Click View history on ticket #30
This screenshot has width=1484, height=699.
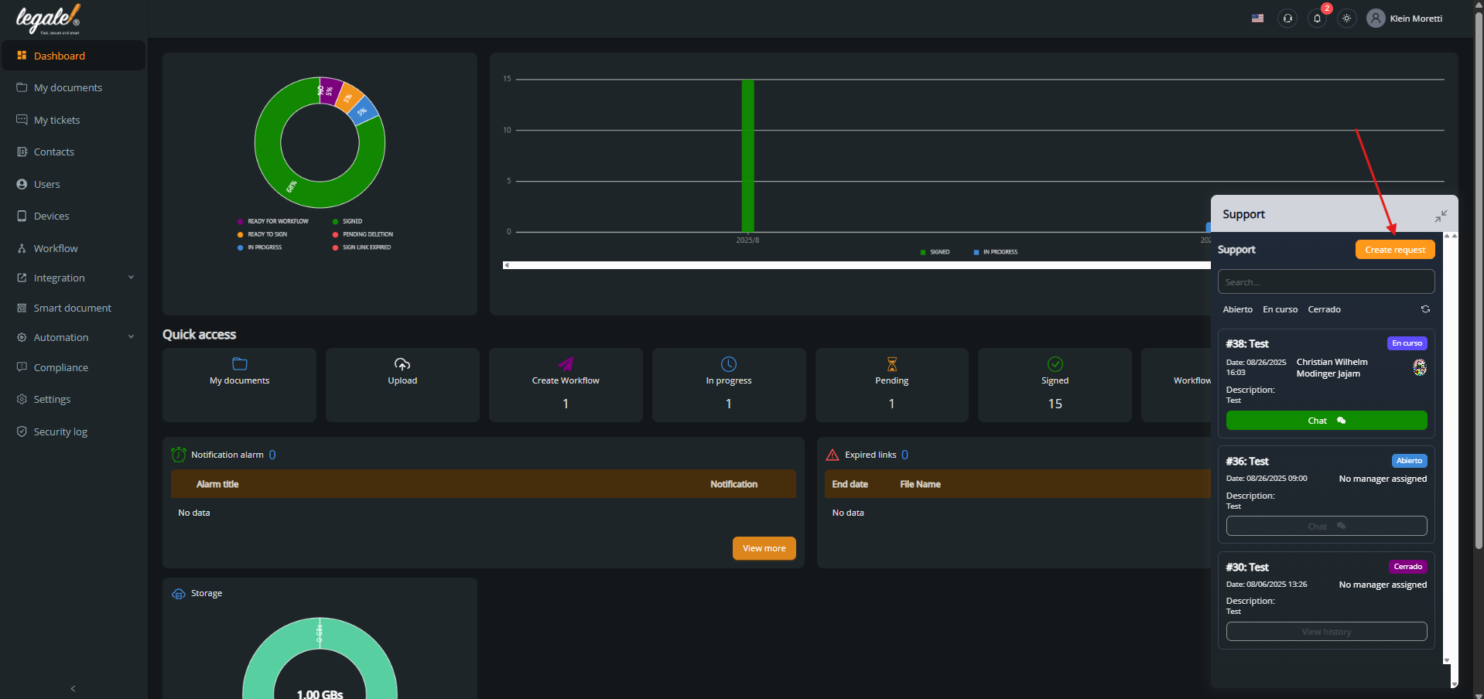1327,632
